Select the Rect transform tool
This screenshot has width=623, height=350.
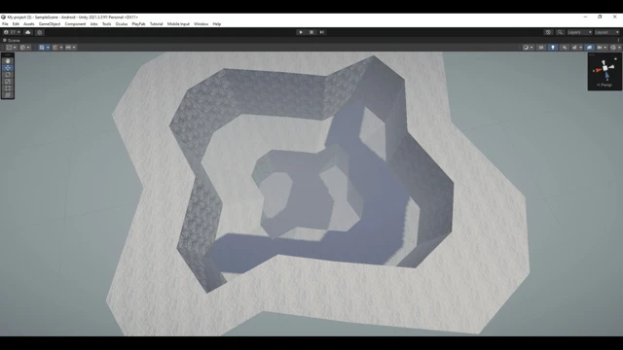(8, 88)
